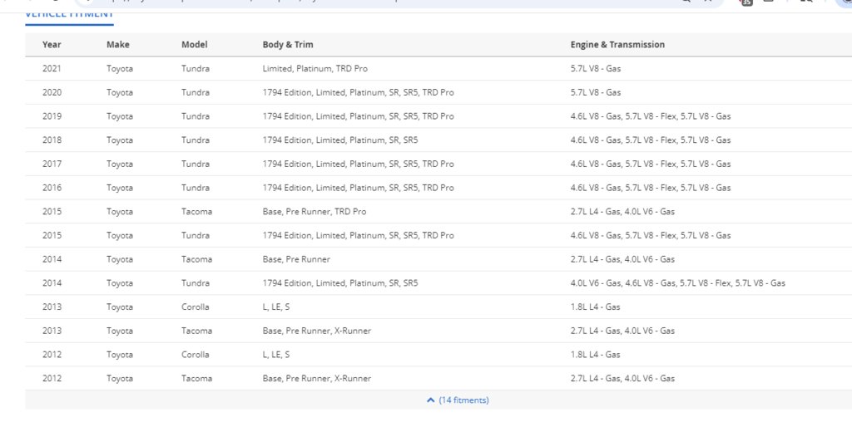
Task: Click 2012 Tacoma engine '2.7L L4 - Gas, 4.0L V6 - Gas'
Action: tap(622, 379)
